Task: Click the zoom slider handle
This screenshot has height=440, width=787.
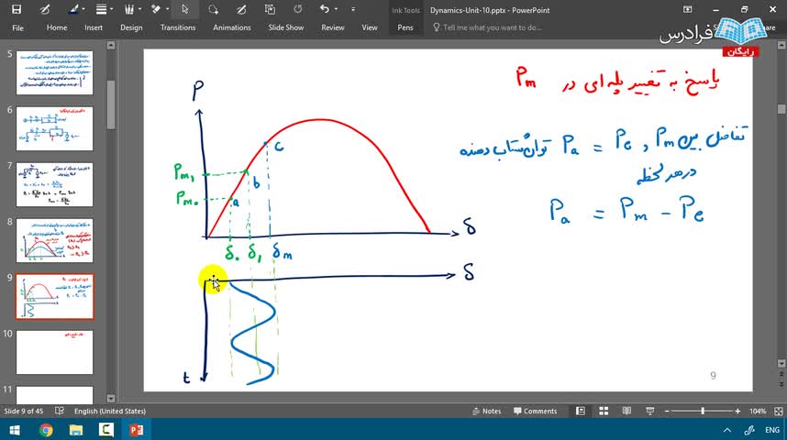Action: pyautogui.click(x=703, y=411)
